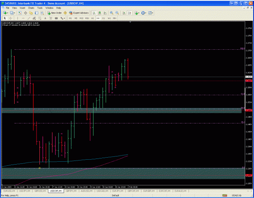Open the Market Watch window

(x=20, y=13)
